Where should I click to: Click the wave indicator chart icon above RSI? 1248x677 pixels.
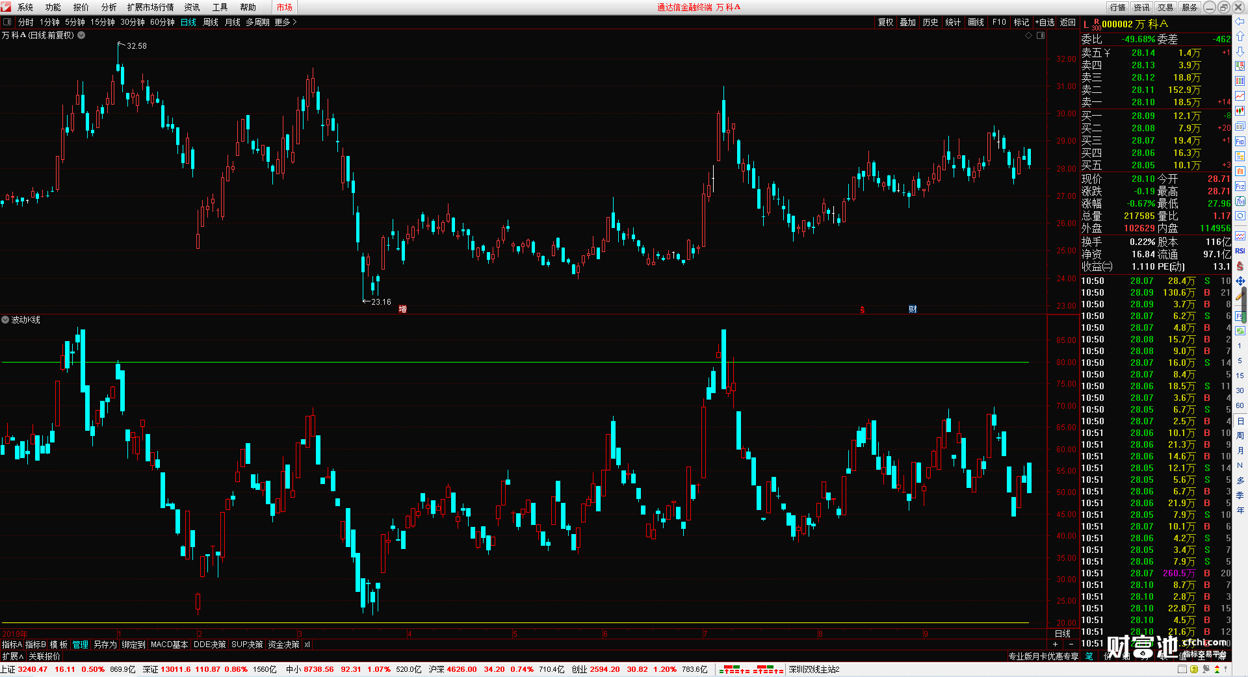tap(1240, 236)
